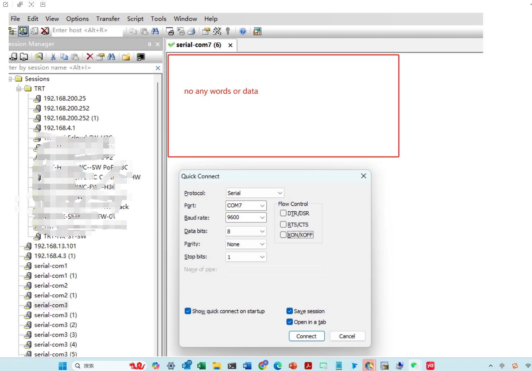The width and height of the screenshot is (532, 371).
Task: Launch SecureFX from toolbar icon
Action: click(257, 31)
